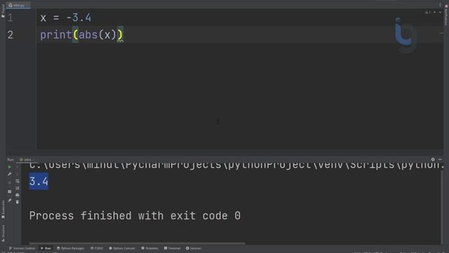Click the 'print(abs(x))' code on line 2
The image size is (449, 253).
pyautogui.click(x=81, y=35)
